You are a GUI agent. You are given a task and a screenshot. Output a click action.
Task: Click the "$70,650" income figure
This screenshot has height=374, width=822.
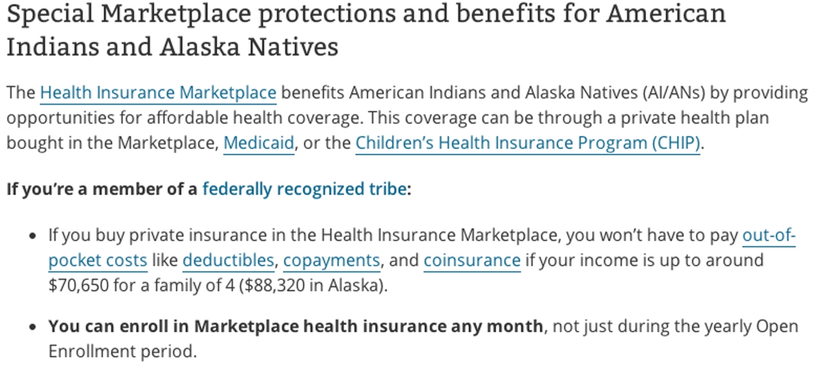click(x=79, y=285)
